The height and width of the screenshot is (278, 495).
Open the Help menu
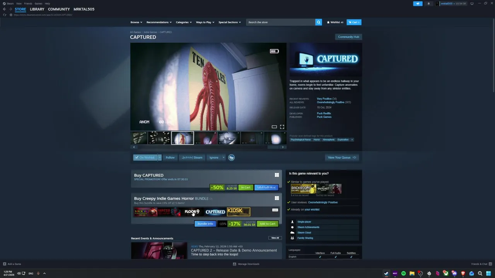click(47, 3)
